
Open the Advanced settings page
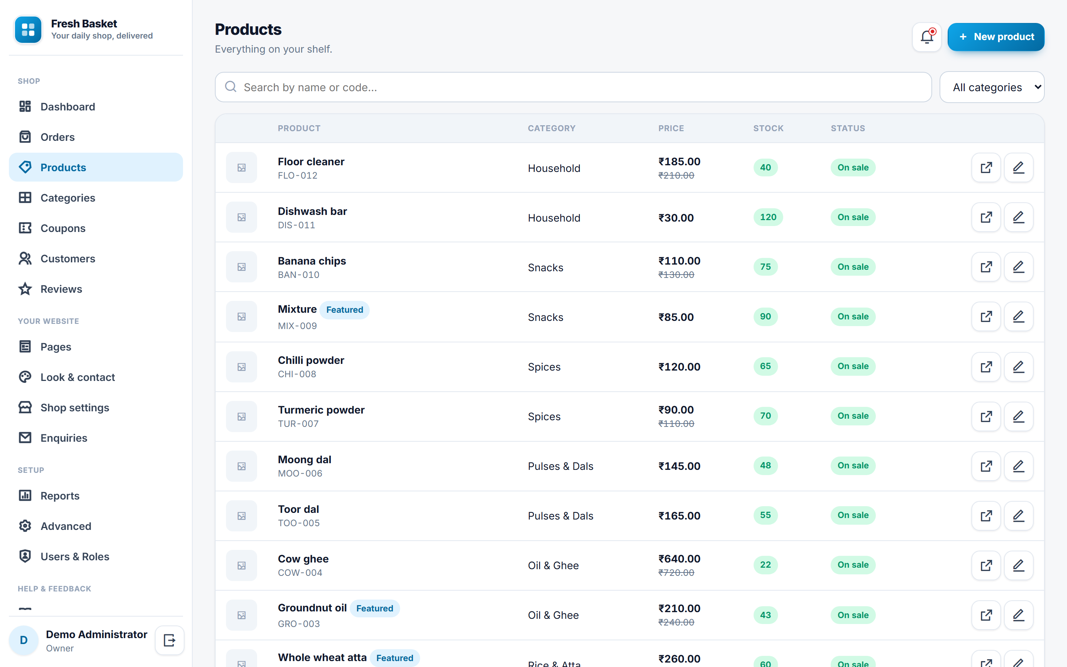pos(96,526)
